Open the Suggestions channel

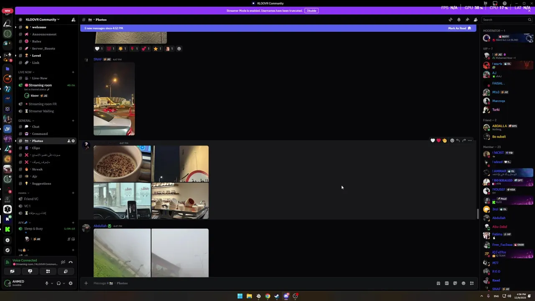[x=41, y=184]
